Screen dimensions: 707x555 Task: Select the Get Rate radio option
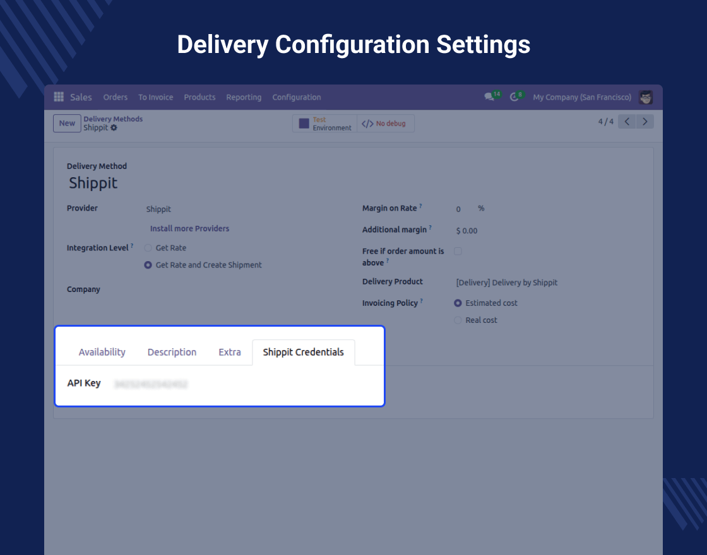click(x=148, y=248)
